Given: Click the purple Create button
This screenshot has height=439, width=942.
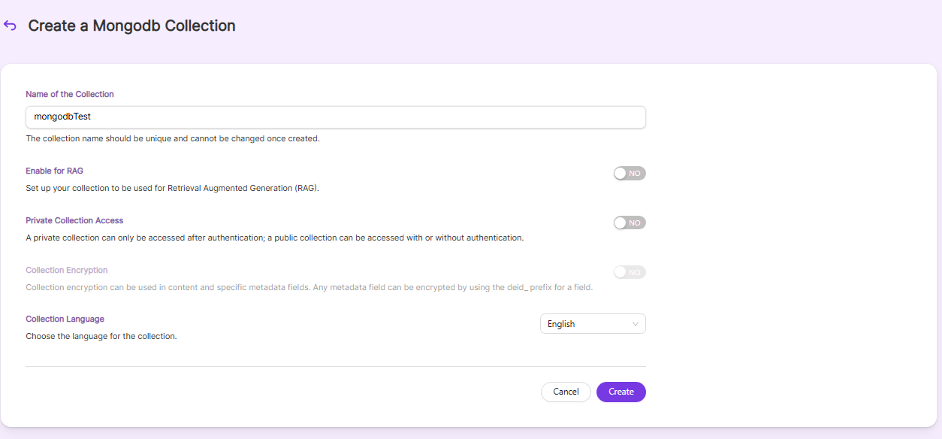Looking at the screenshot, I should click(x=621, y=392).
